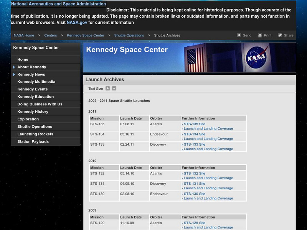Open the STS-134 Site link
The width and height of the screenshot is (307, 230).
195,134
